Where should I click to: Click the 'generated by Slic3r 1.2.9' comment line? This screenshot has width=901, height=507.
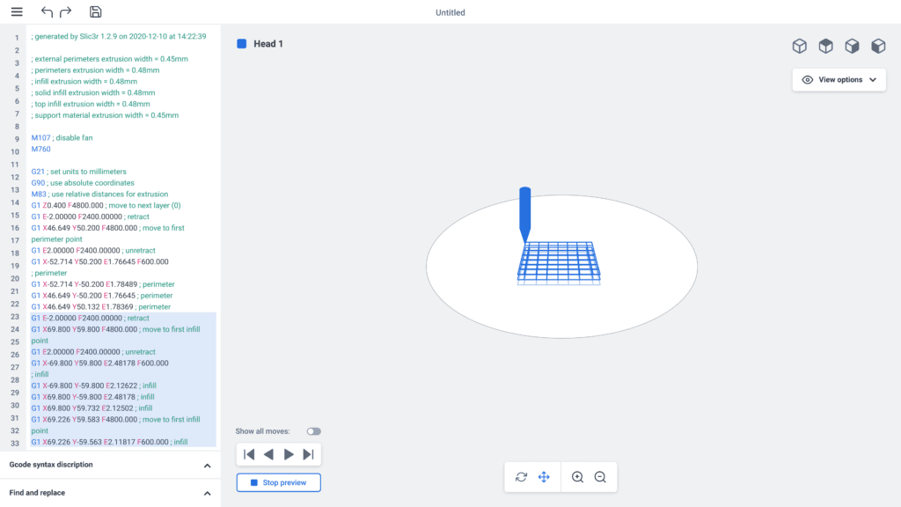(119, 36)
